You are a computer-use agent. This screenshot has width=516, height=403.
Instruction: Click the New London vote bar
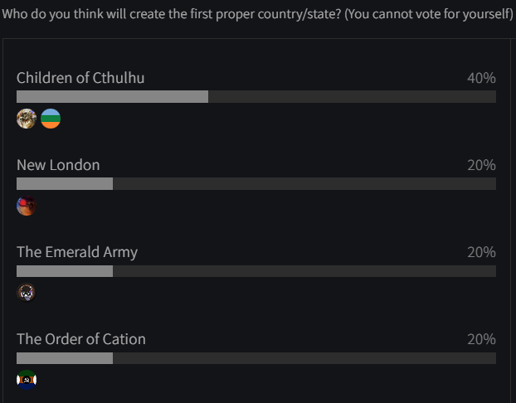click(x=256, y=183)
